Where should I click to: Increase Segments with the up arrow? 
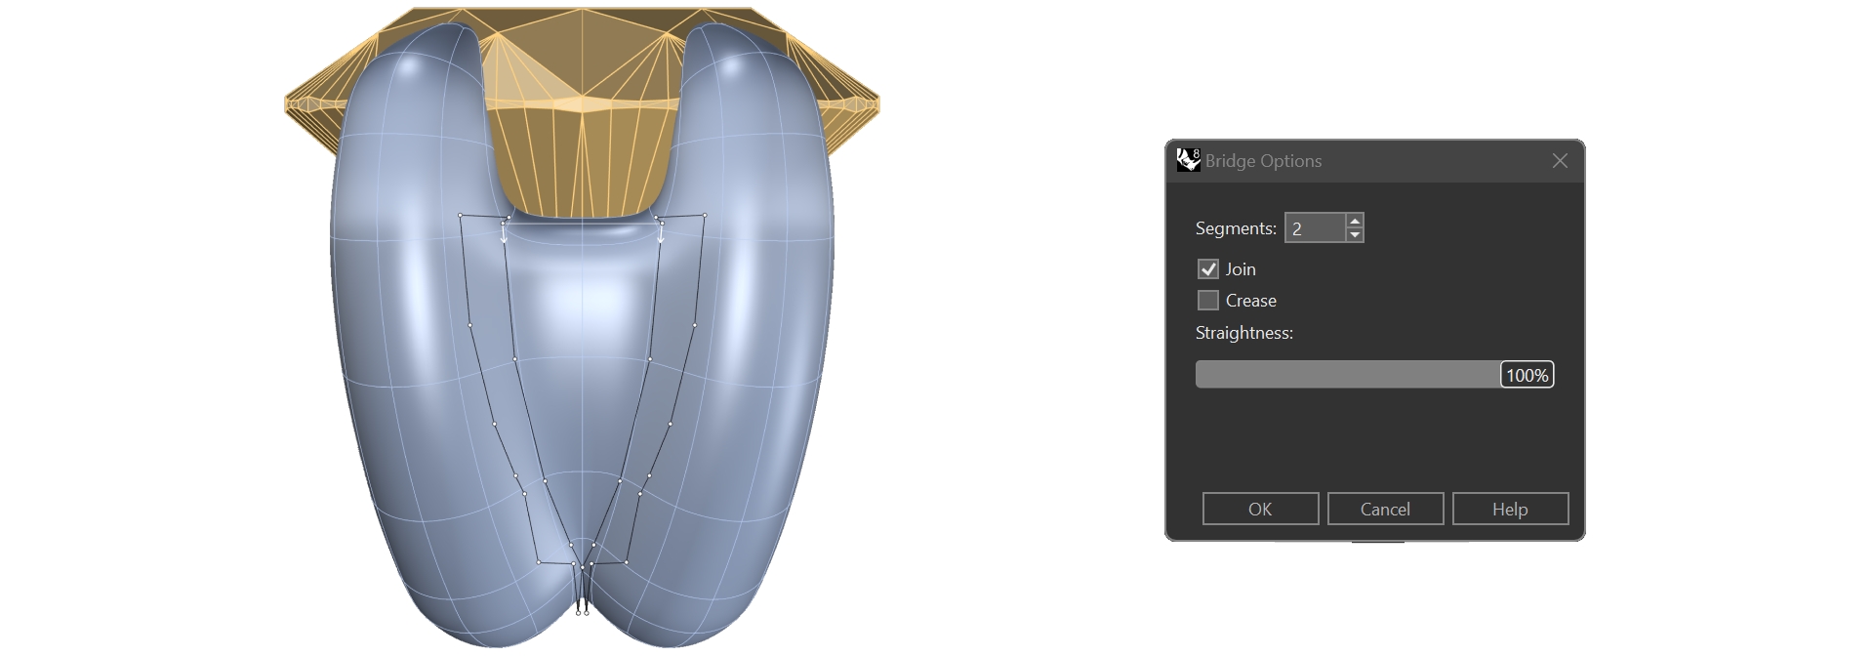click(x=1354, y=222)
